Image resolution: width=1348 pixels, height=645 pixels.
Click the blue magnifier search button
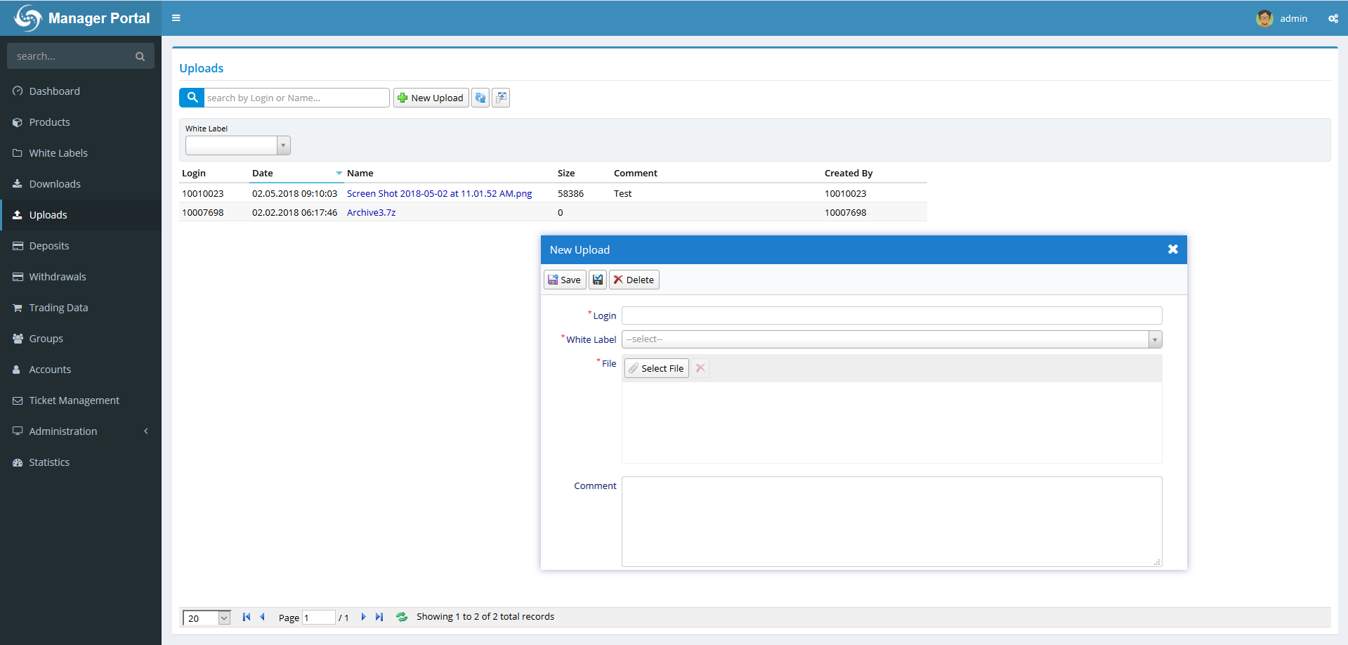192,98
